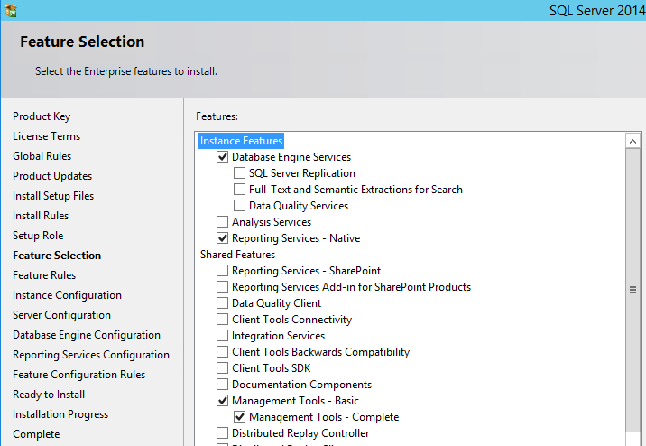646x446 pixels.
Task: Check Reporting Services - SharePoint
Action: pos(223,271)
